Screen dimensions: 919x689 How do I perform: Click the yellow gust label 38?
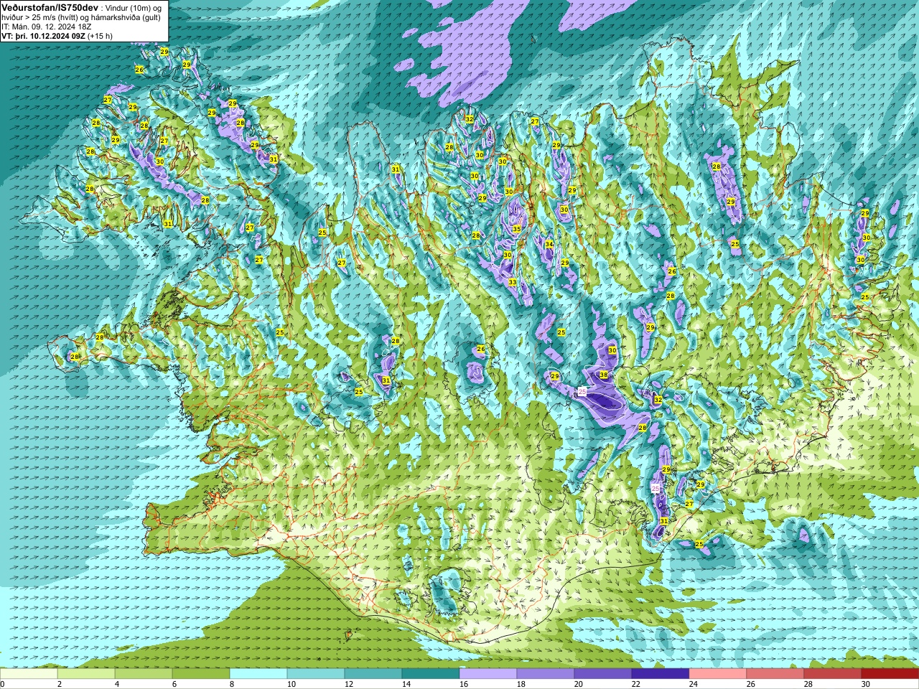[x=604, y=375]
